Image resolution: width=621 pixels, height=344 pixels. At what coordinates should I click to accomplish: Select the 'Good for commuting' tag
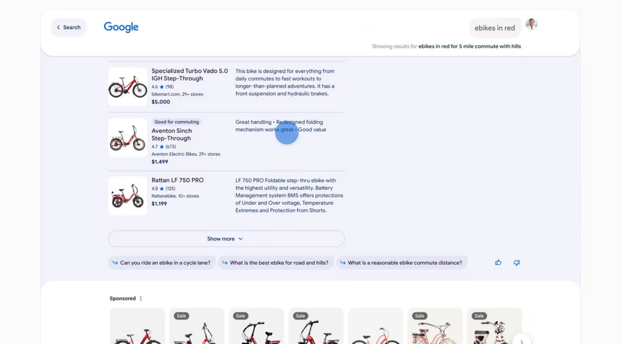[176, 122]
